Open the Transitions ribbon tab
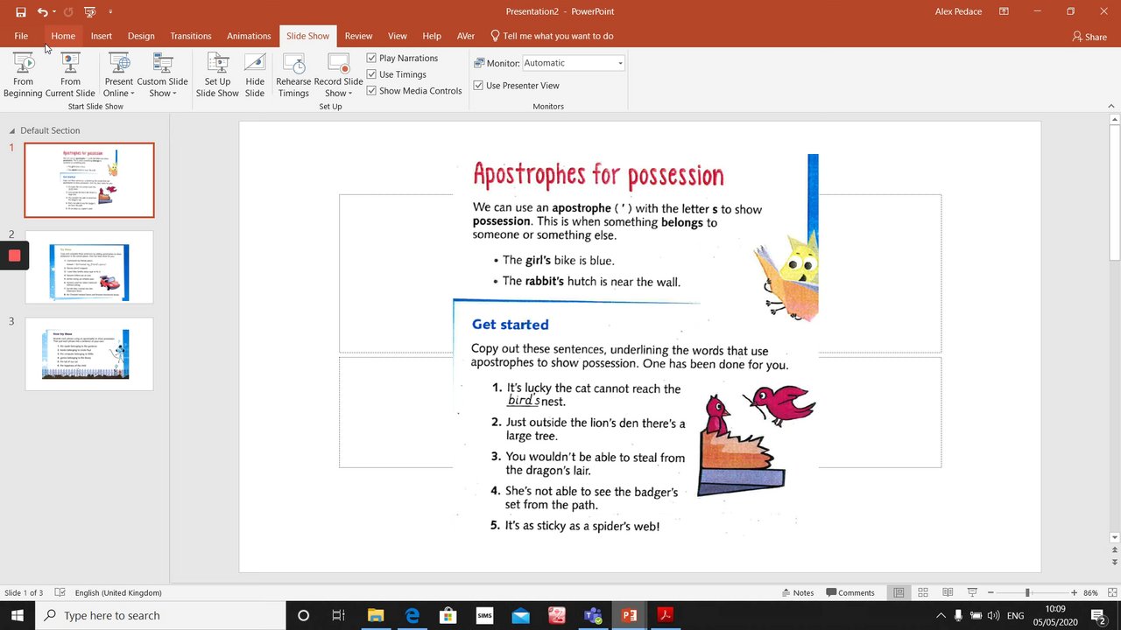Viewport: 1121px width, 630px height. click(191, 36)
